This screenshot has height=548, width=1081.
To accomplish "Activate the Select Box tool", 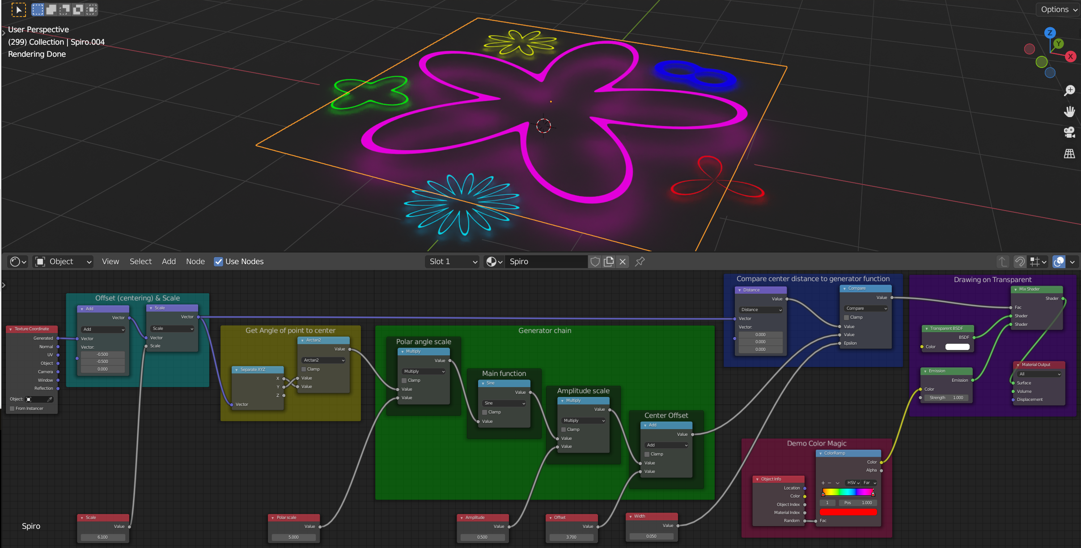I will 38,9.
